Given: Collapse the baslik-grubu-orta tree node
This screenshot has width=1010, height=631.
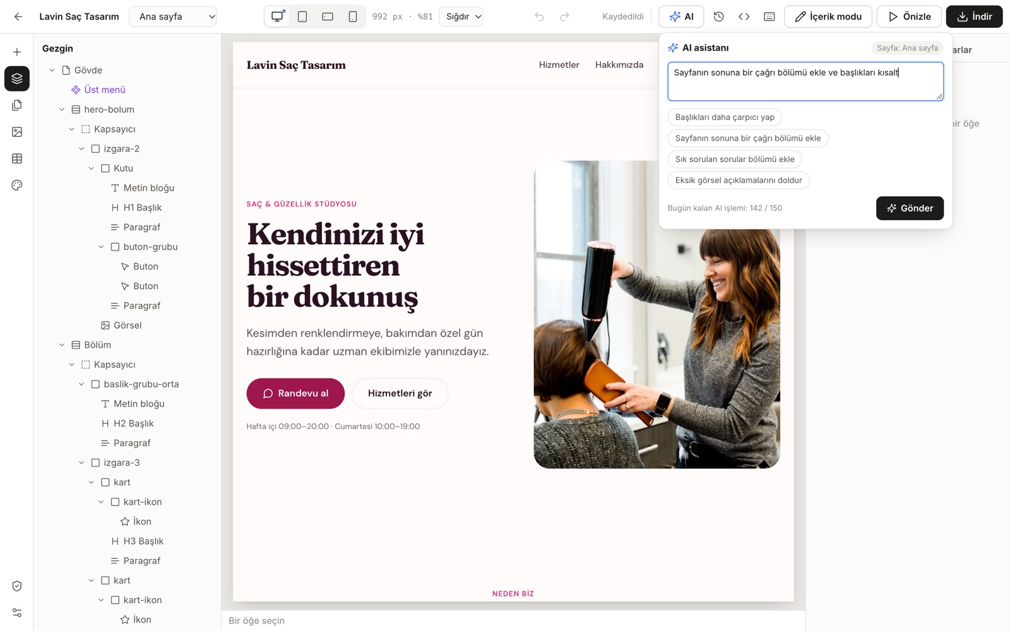Looking at the screenshot, I should click(x=81, y=384).
